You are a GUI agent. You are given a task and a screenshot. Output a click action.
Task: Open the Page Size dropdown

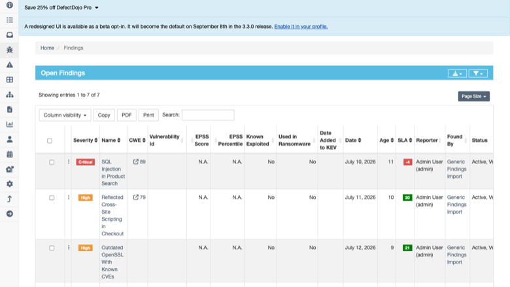473,96
